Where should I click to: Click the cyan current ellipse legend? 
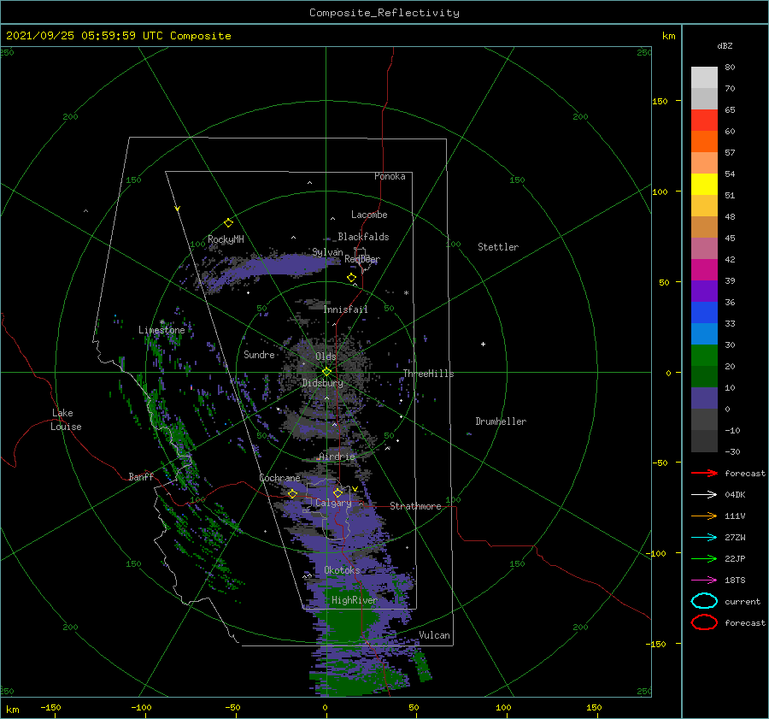point(704,601)
